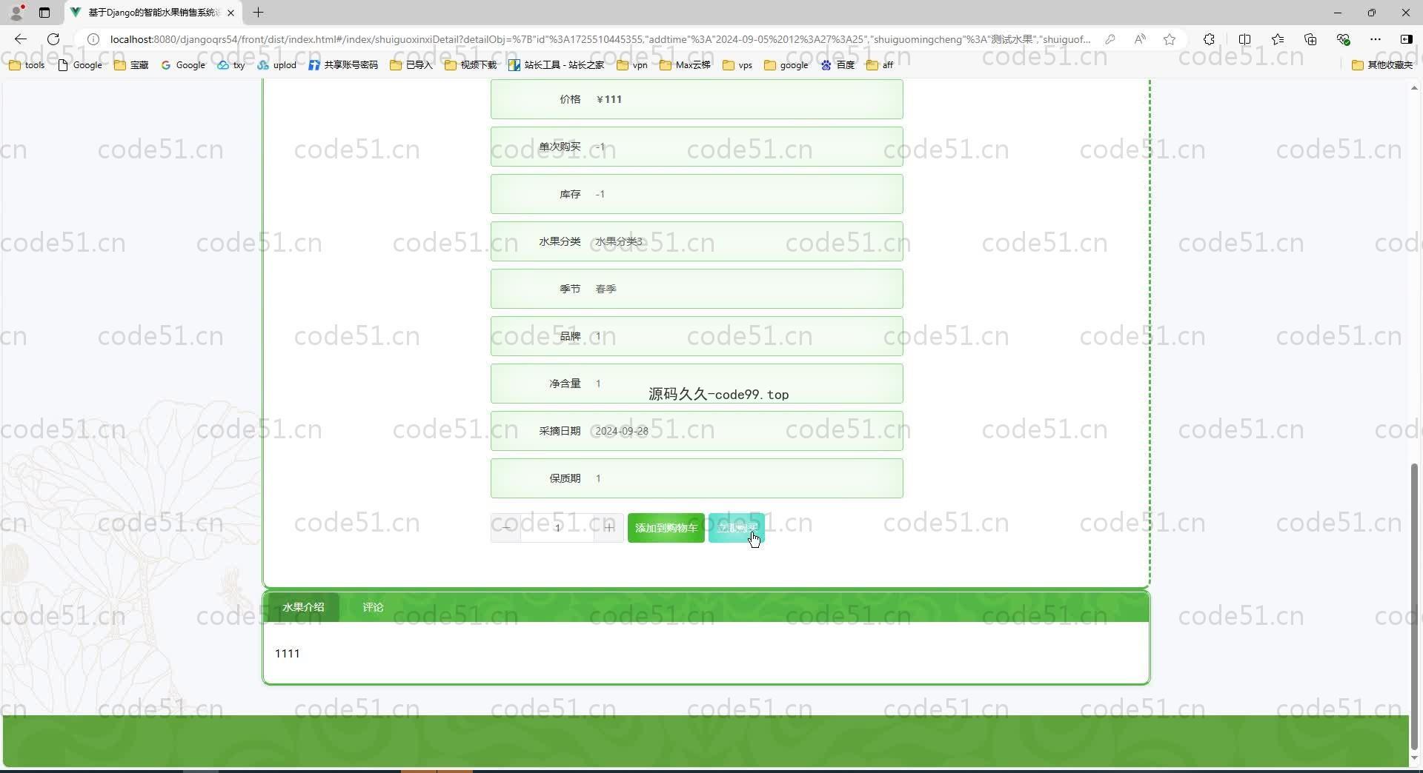Open Settings and more ellipsis menu
This screenshot has height=773, width=1423.
click(1376, 39)
